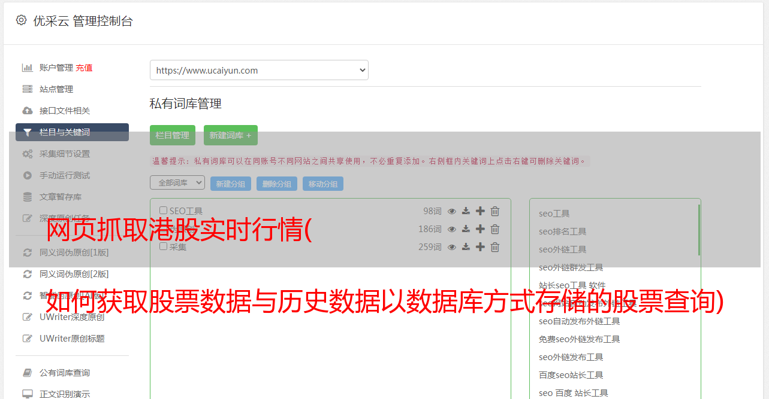Click the 栏目管理 green button
The height and width of the screenshot is (399, 769).
(173, 135)
